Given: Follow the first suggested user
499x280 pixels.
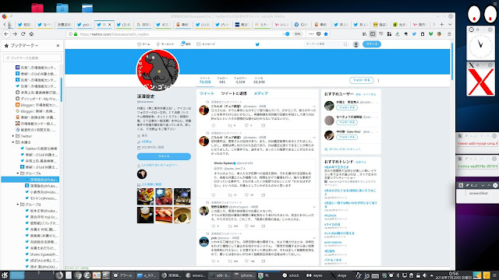Looking at the screenshot, I should pyautogui.click(x=347, y=107).
